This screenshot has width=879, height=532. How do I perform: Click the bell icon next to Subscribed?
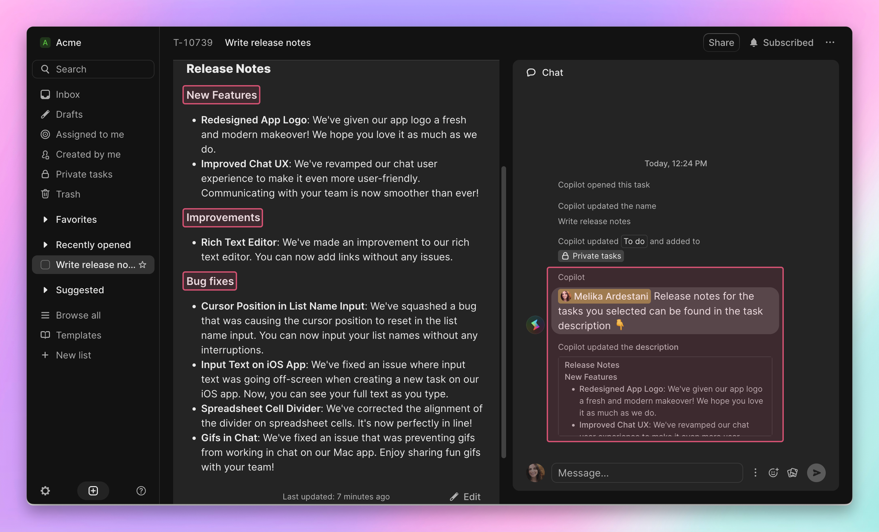point(753,43)
